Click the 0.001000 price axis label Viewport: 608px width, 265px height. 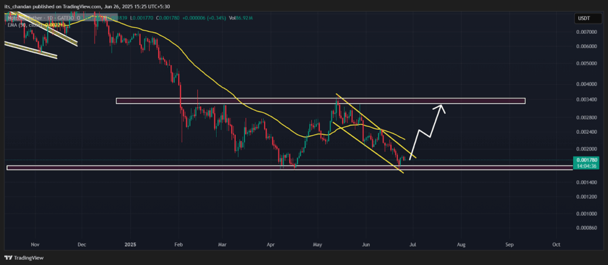coord(586,214)
